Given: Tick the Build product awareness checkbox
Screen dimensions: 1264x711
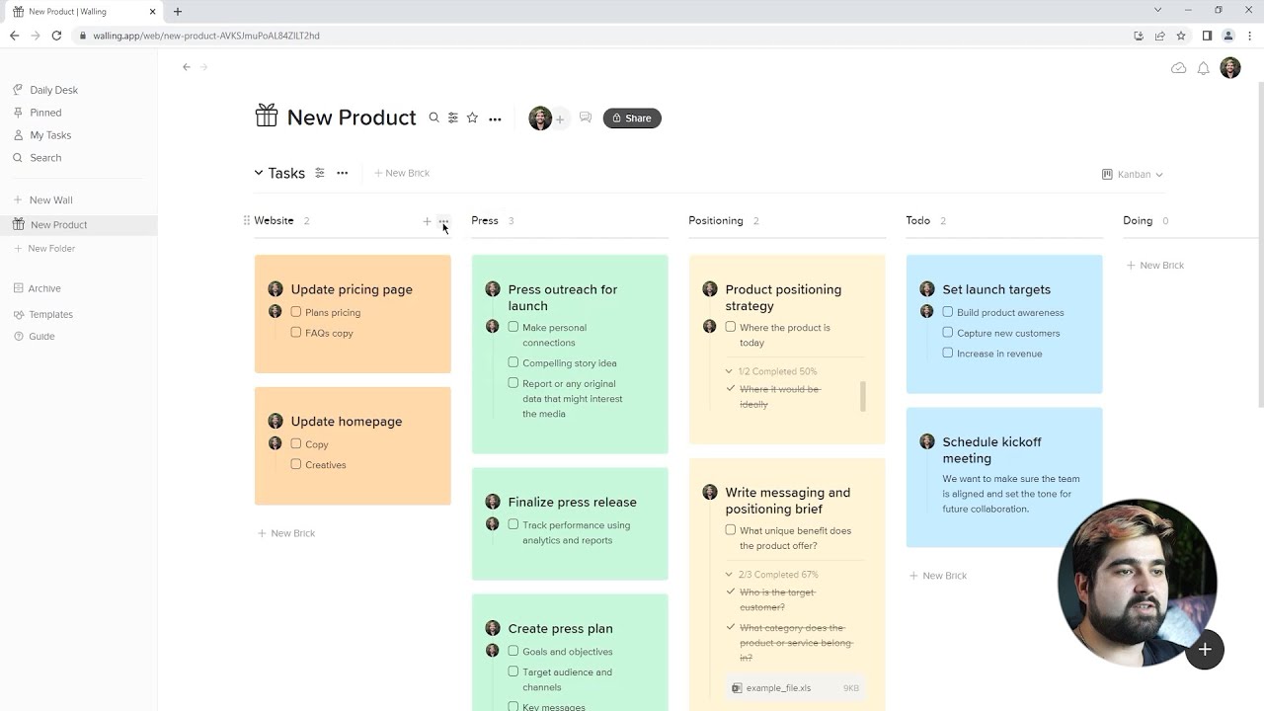Looking at the screenshot, I should pyautogui.click(x=948, y=312).
